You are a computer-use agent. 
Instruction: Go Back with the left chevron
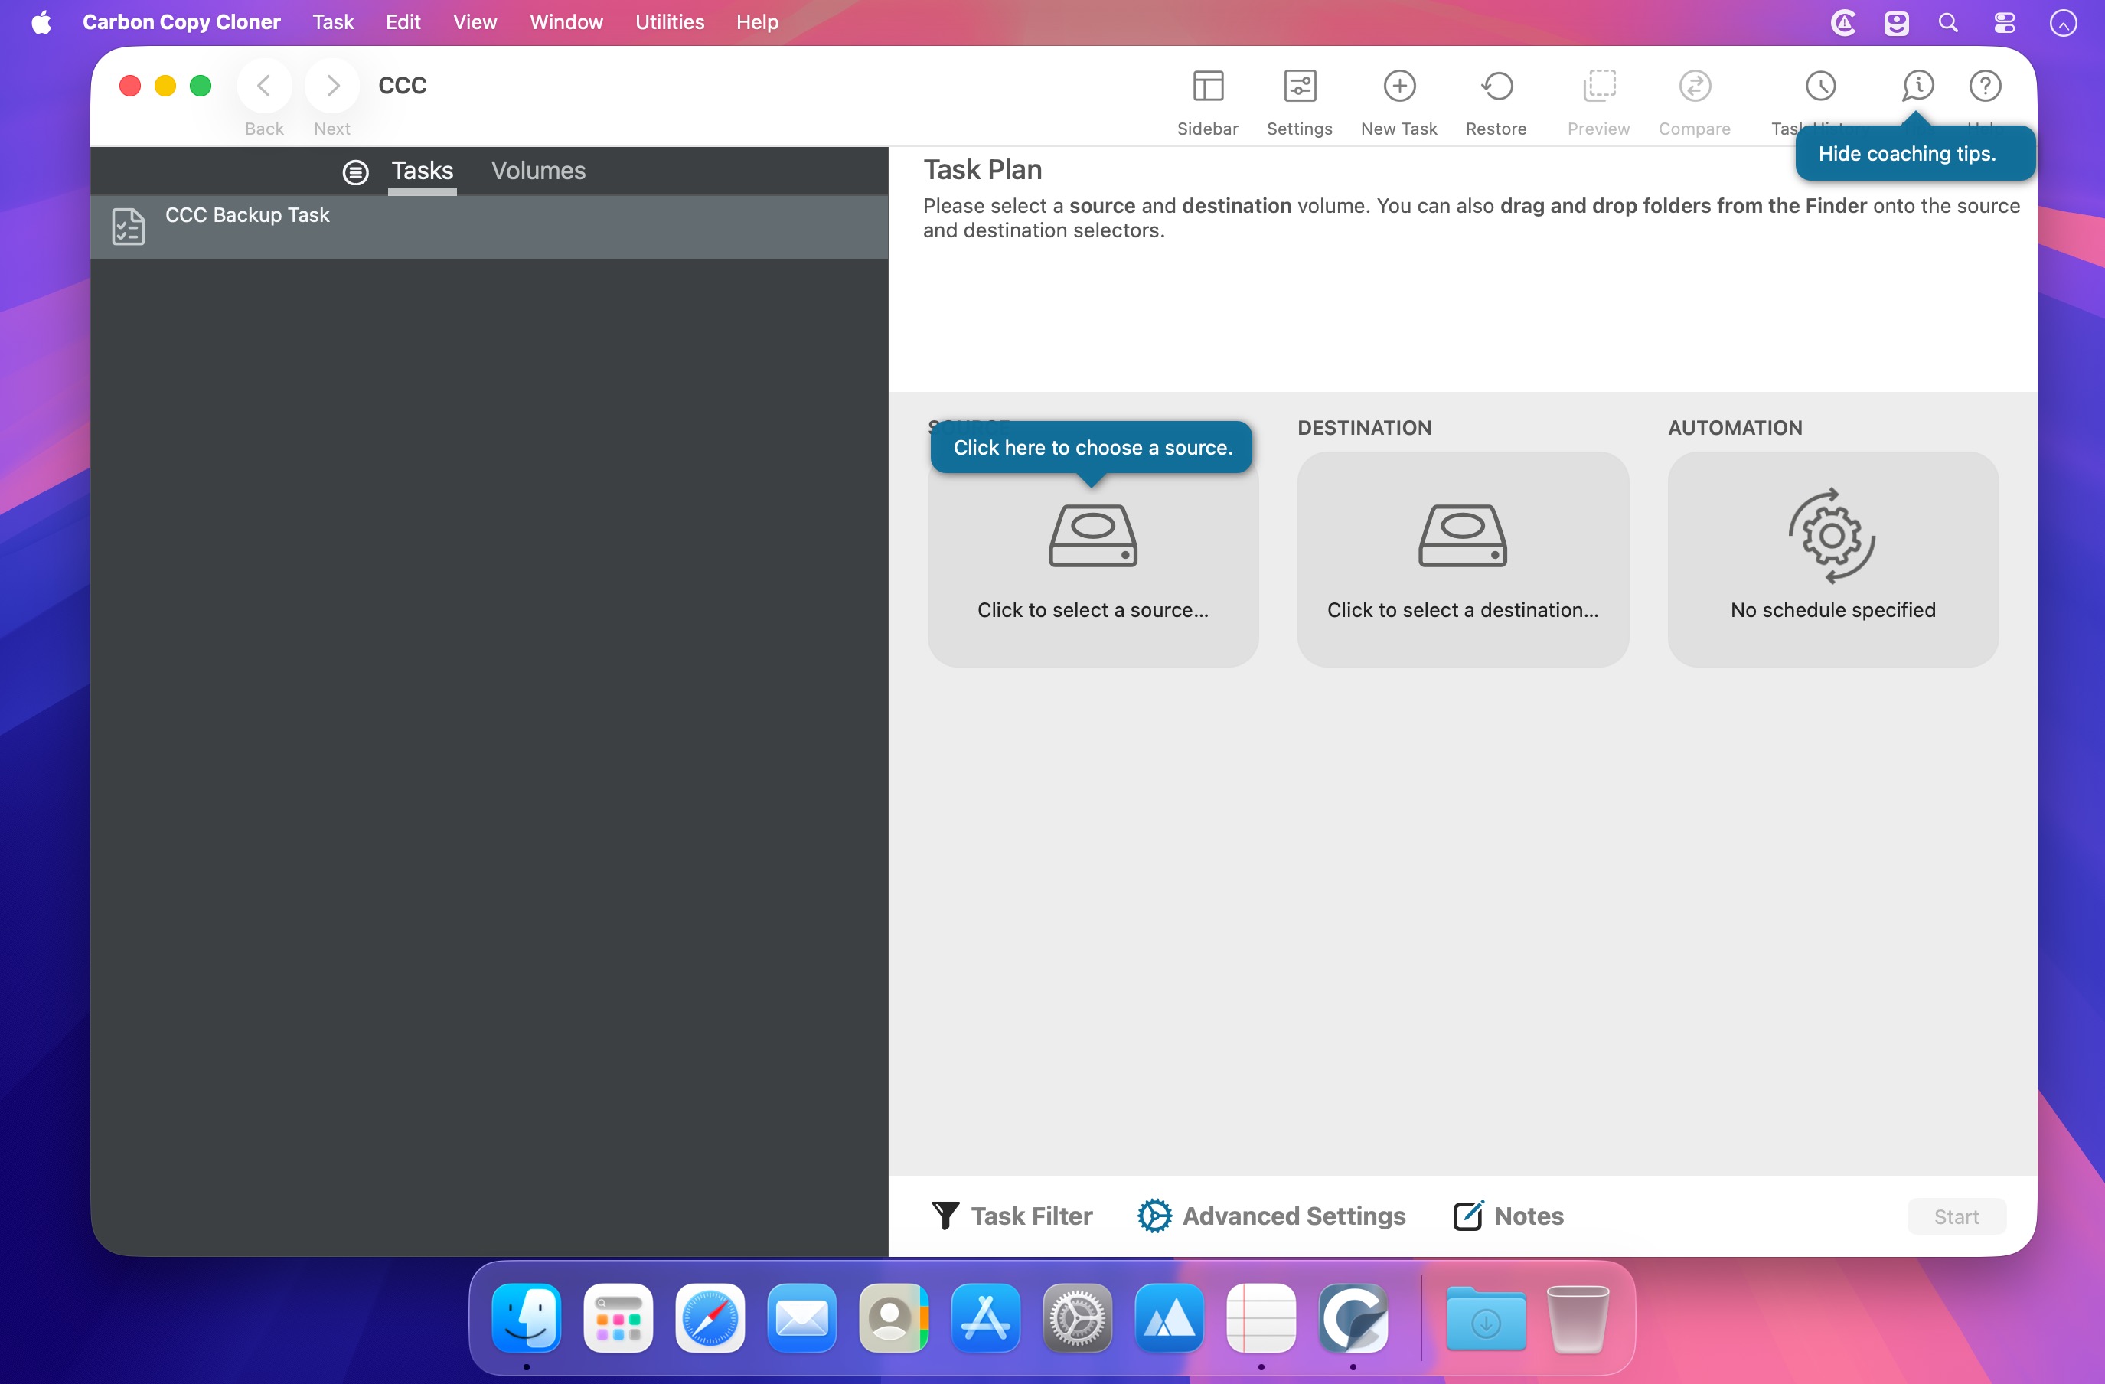coord(263,86)
